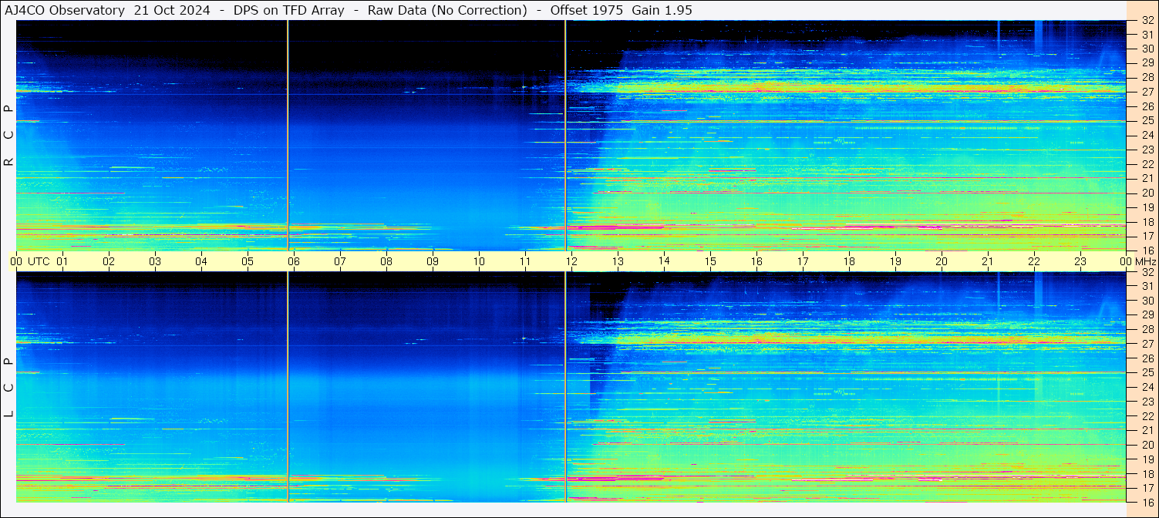Click the UTC label on time axis
Screen dimensions: 1159x518
pyautogui.click(x=39, y=261)
